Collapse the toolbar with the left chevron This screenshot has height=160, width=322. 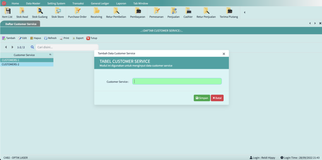coord(245,13)
